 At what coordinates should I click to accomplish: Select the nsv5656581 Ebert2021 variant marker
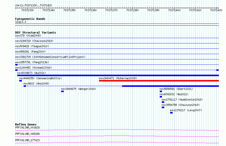(x=161, y=91)
